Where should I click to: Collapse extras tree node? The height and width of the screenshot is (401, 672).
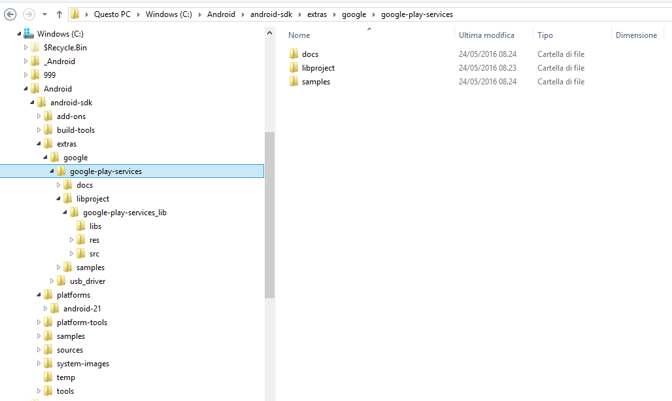pyautogui.click(x=39, y=143)
